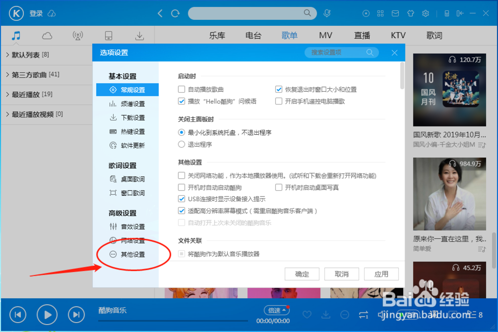Enable 开机时自动启动酷狗 checkbox
Screen dimensions: 498x332
pyautogui.click(x=181, y=187)
